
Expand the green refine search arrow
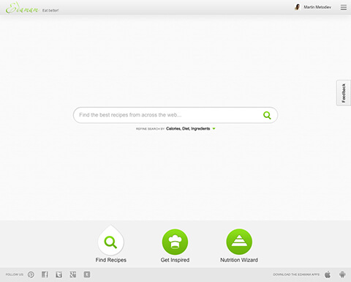(x=214, y=129)
